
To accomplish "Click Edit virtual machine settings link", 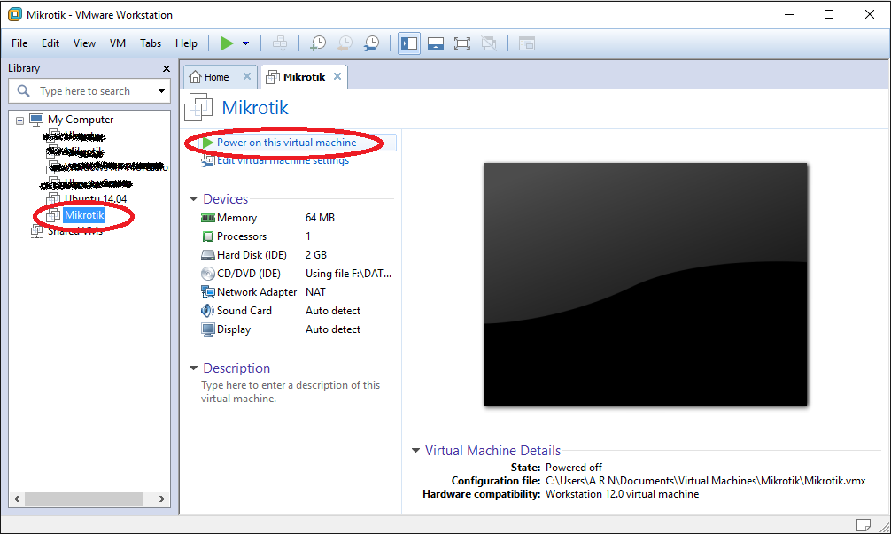I will 283,161.
